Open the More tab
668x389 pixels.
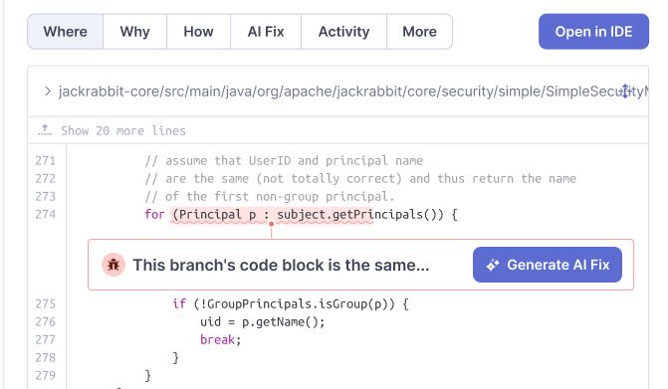click(x=420, y=32)
